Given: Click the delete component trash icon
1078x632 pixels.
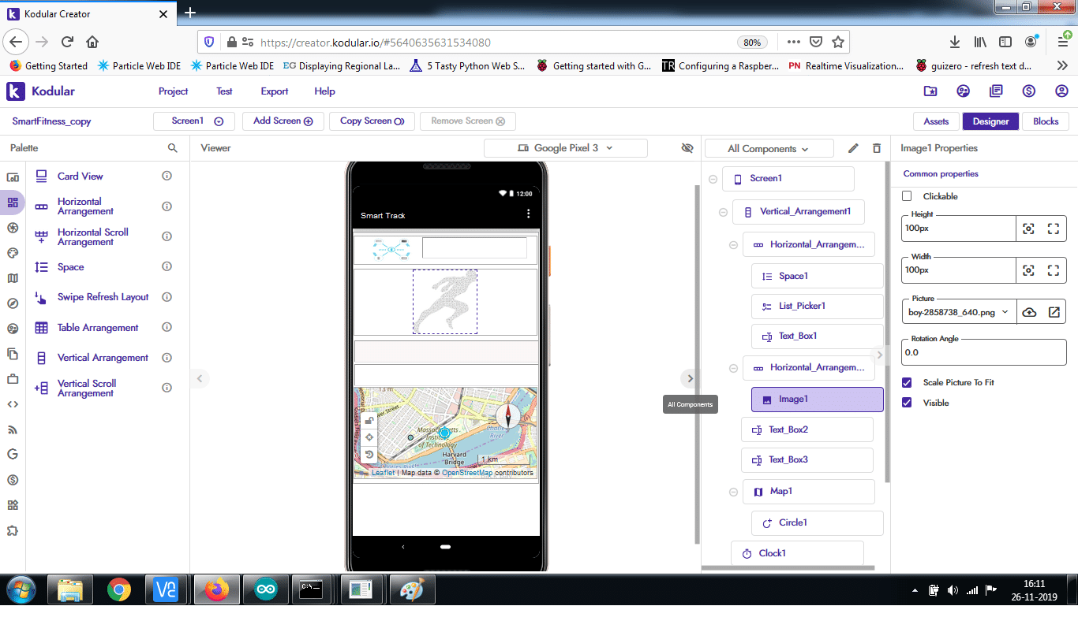Looking at the screenshot, I should tap(877, 148).
